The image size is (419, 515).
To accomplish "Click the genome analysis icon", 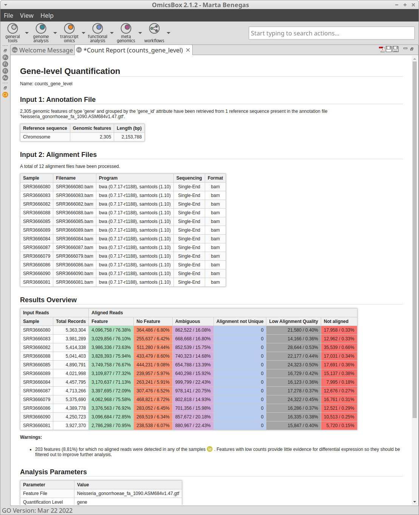I will click(41, 29).
